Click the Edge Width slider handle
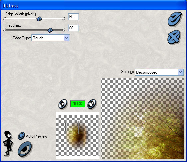 click(39, 19)
